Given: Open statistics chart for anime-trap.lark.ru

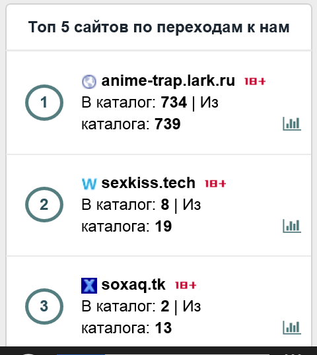Looking at the screenshot, I should pos(292,124).
